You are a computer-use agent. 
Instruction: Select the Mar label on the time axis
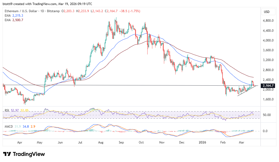coord(242,142)
